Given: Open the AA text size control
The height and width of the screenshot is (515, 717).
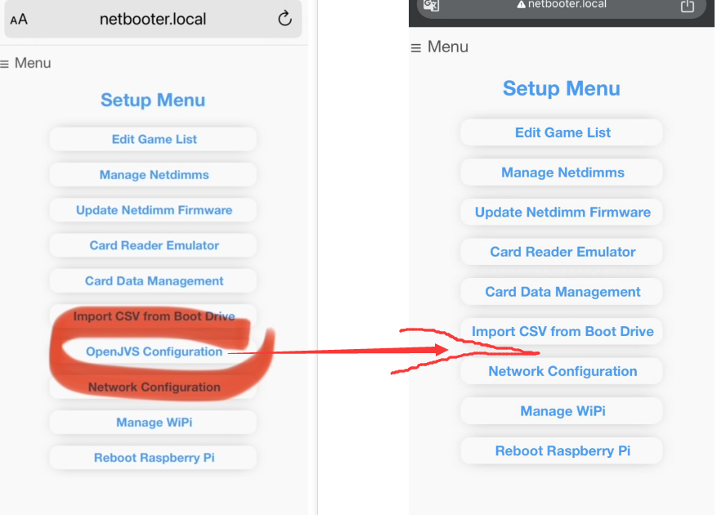Looking at the screenshot, I should (x=19, y=20).
